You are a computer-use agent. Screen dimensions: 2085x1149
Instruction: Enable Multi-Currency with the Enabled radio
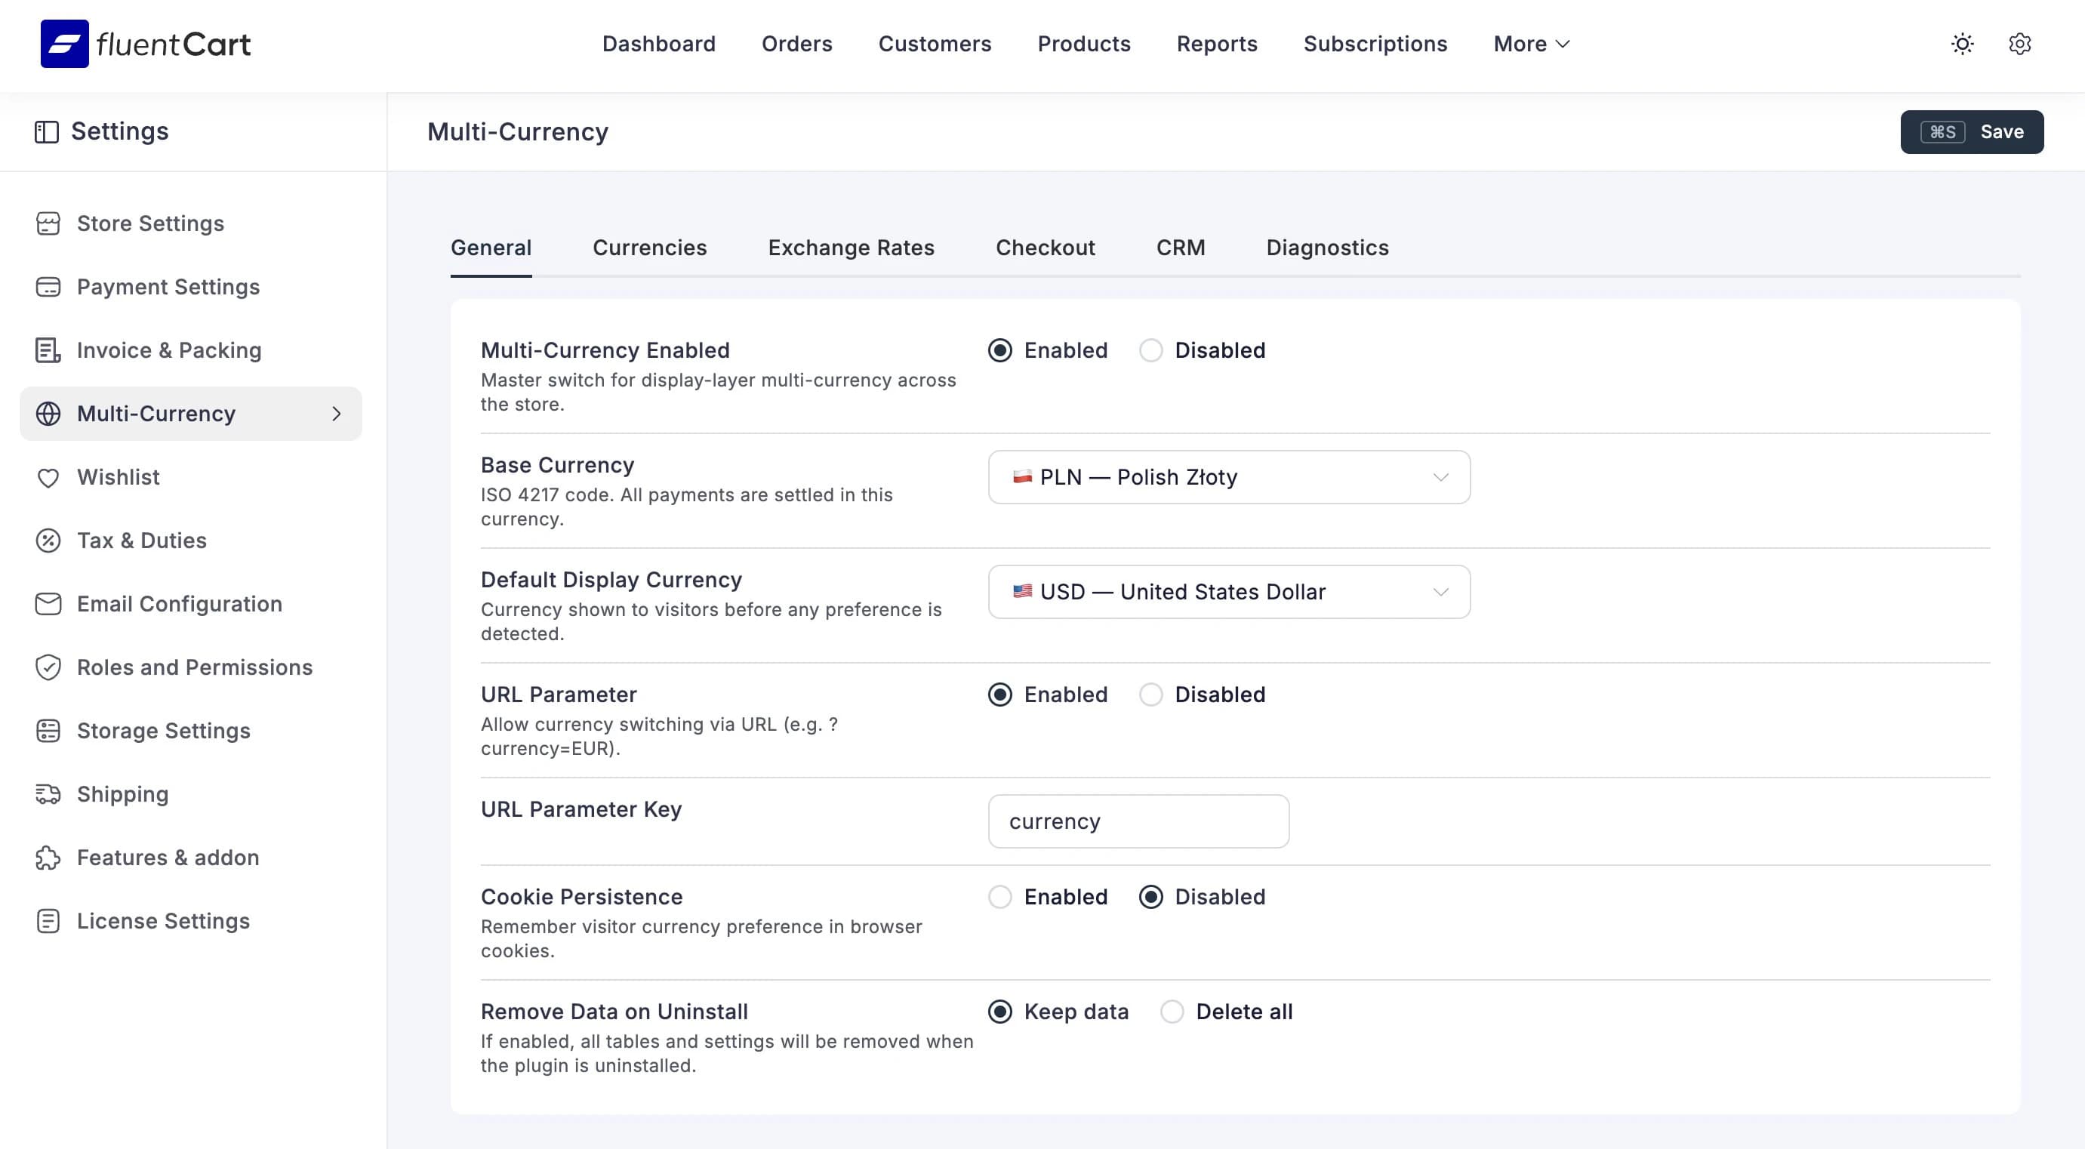click(1002, 350)
